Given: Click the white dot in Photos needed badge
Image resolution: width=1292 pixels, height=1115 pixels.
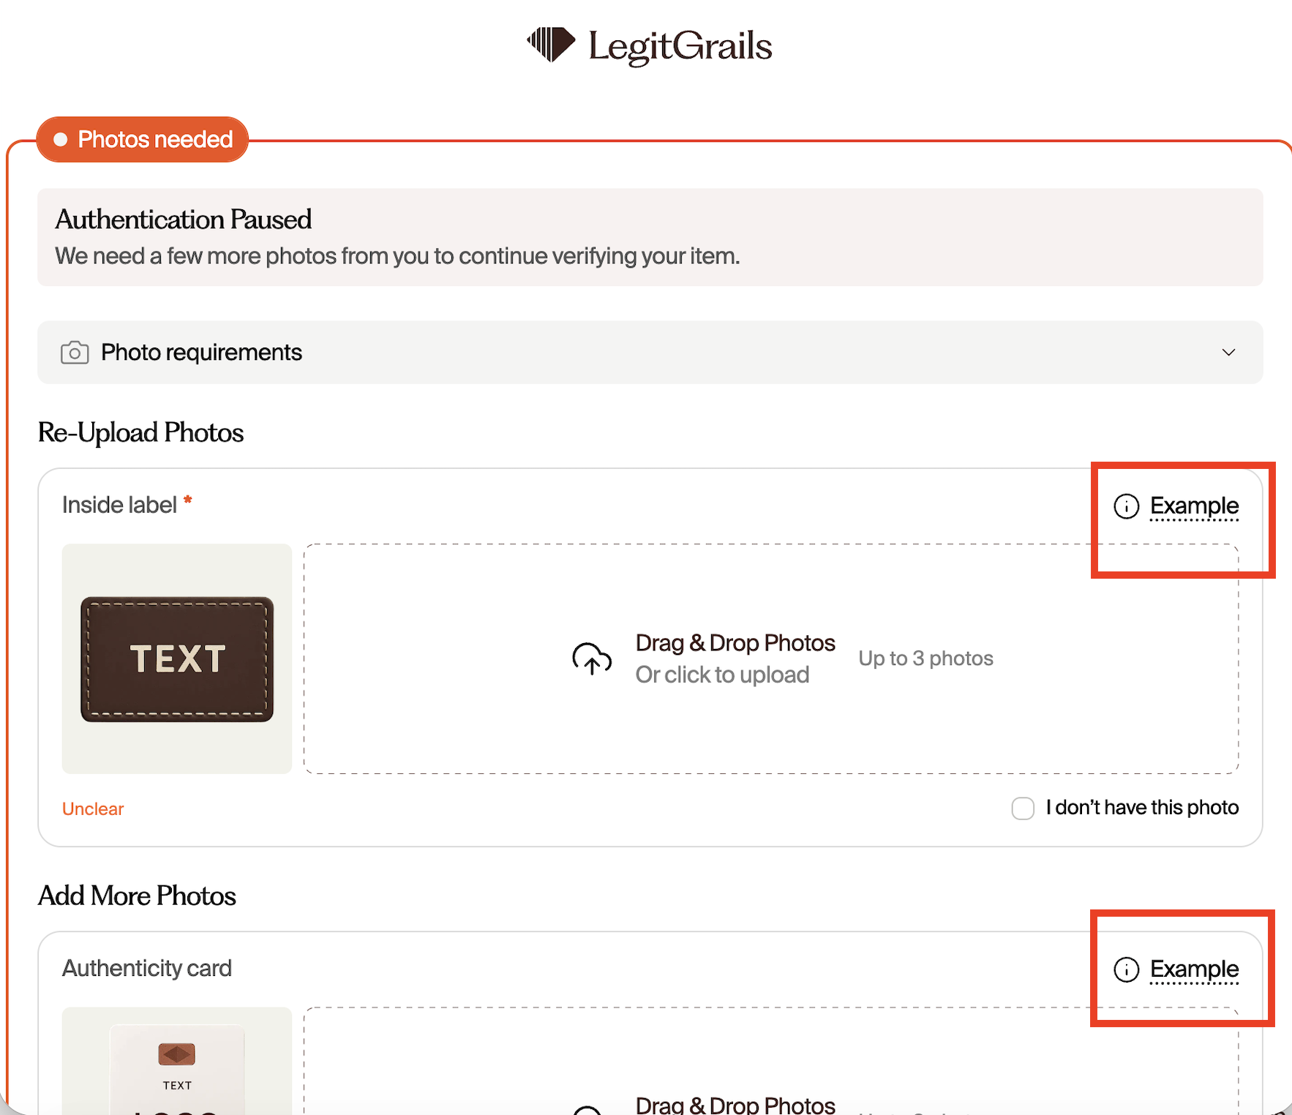Looking at the screenshot, I should click(x=61, y=139).
